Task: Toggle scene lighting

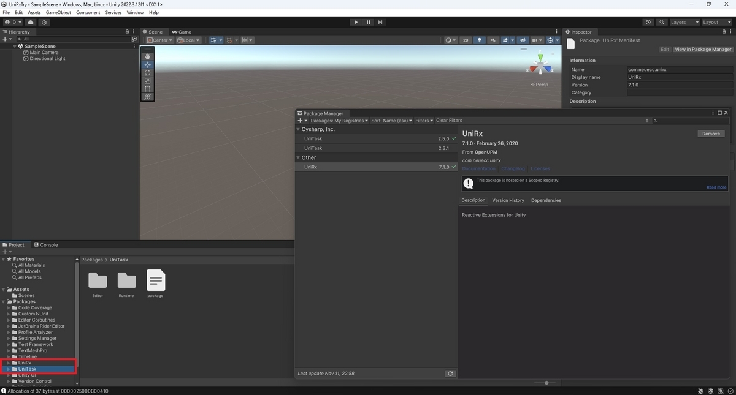Action: click(x=480, y=40)
